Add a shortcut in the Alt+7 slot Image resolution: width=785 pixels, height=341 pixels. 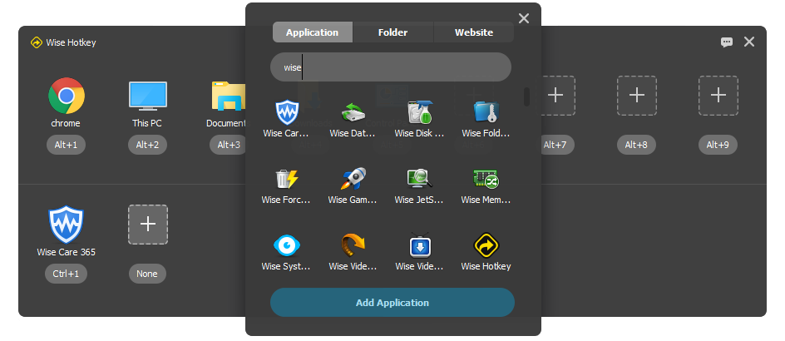(555, 96)
